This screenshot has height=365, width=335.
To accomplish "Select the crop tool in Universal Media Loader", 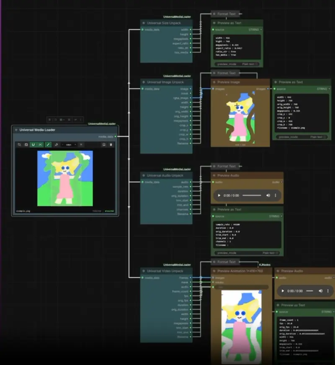I will click(x=19, y=144).
